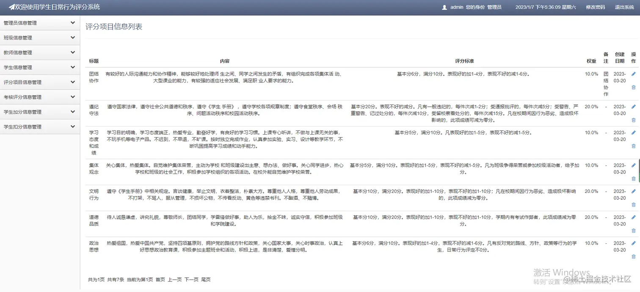Click the paper plane logo icon in header
Viewport: 640px width, 292px height.
11,7
